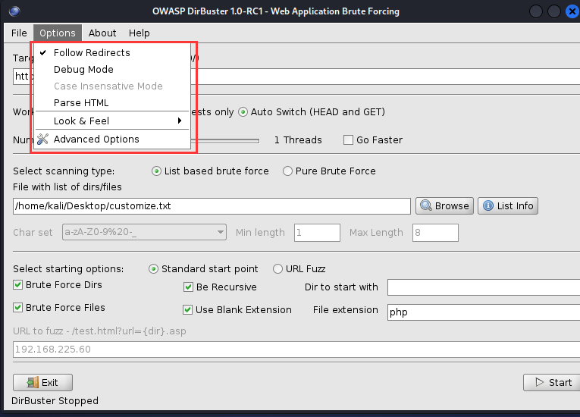This screenshot has height=417, width=580.
Task: Open the Help menu
Action: [139, 33]
